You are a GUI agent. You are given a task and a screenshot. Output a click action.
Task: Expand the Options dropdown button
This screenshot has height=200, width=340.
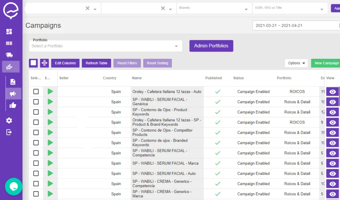(x=296, y=63)
